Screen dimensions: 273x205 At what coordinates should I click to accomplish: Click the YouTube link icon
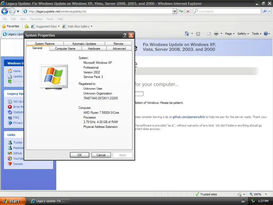[10, 159]
